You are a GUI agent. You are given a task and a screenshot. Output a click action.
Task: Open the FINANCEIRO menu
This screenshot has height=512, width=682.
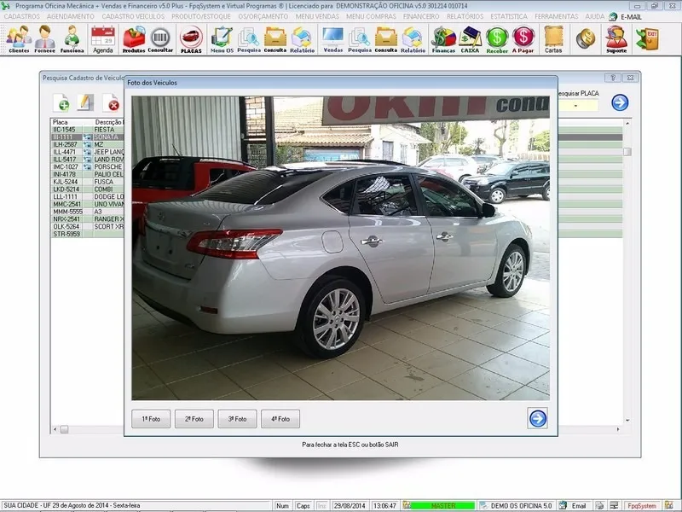coord(421,16)
